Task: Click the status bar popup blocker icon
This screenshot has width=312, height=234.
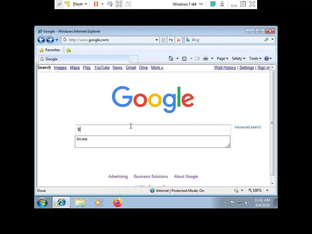Action: (236, 190)
